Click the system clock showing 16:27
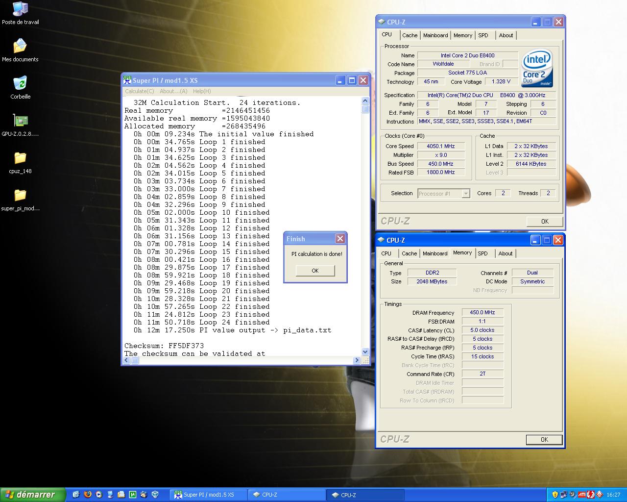 [x=613, y=495]
